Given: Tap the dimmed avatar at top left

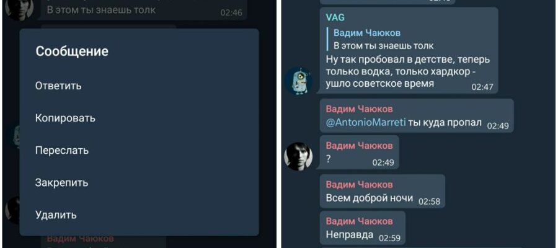Looking at the screenshot, I should tap(19, 9).
